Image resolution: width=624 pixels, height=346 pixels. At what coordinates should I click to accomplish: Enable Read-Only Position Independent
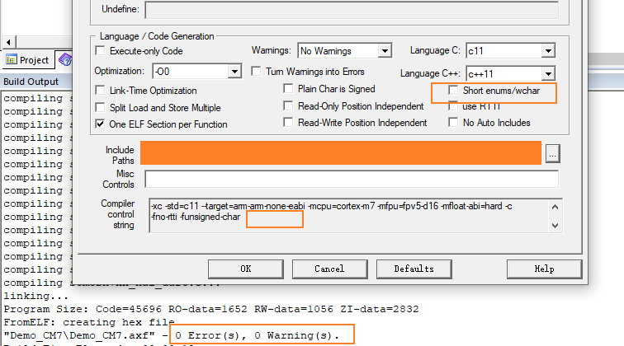click(x=288, y=106)
